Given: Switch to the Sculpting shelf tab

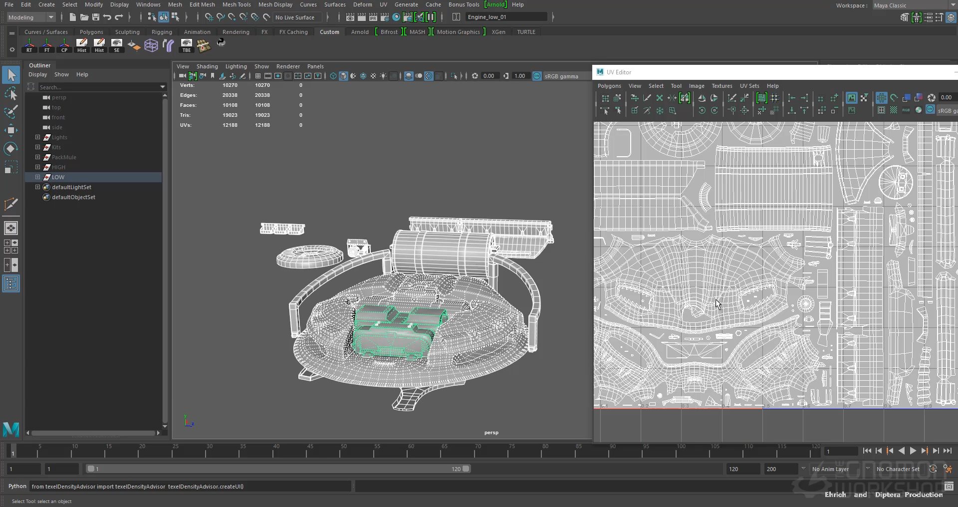Looking at the screenshot, I should click(x=127, y=32).
